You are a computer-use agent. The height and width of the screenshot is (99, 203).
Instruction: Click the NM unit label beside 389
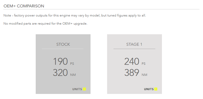[x=145, y=75]
